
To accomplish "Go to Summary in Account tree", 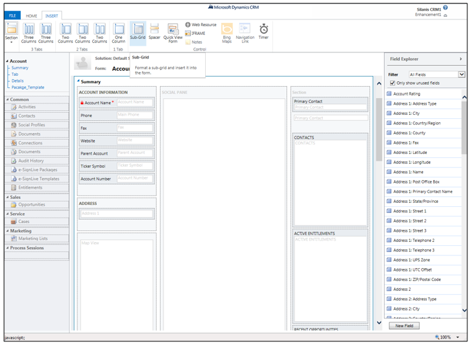I will (x=20, y=68).
